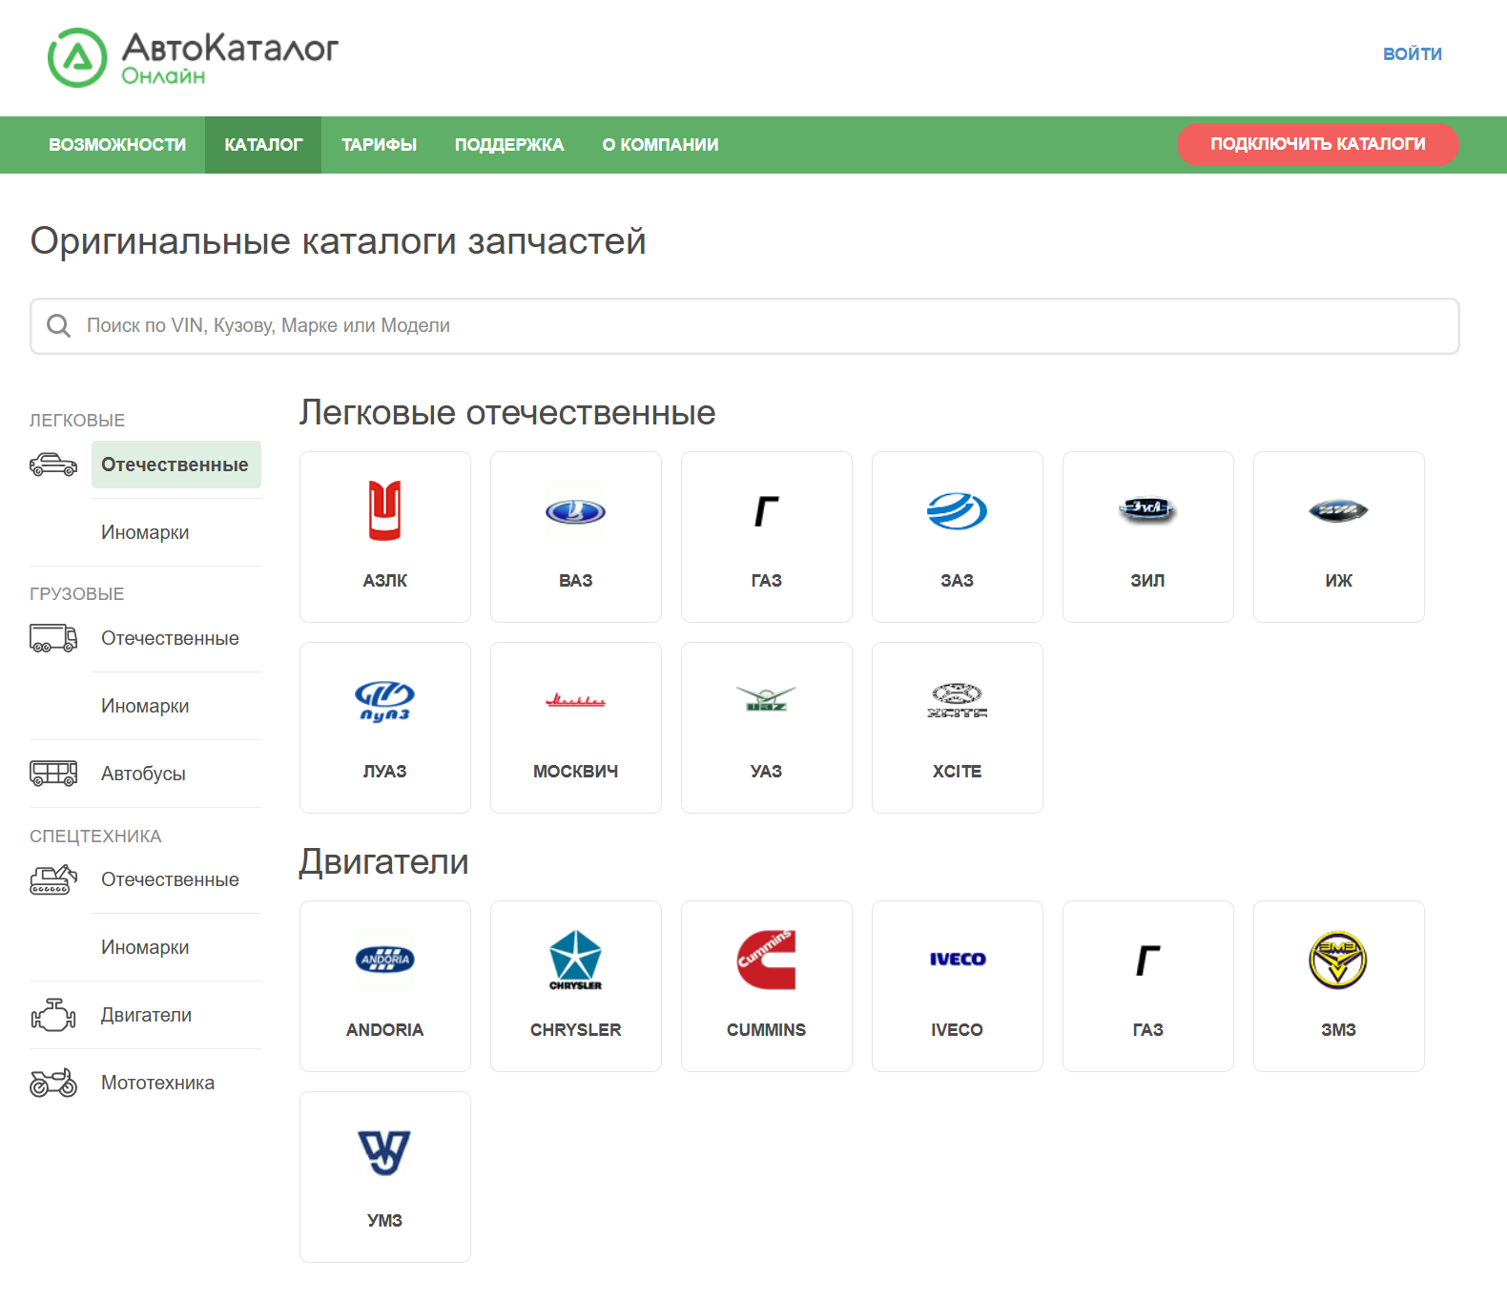
Task: Open the О компании menu item
Action: coord(661,145)
